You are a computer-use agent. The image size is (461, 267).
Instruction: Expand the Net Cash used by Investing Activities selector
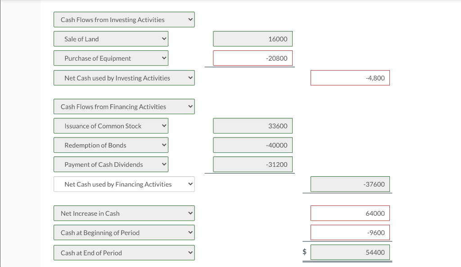point(124,78)
